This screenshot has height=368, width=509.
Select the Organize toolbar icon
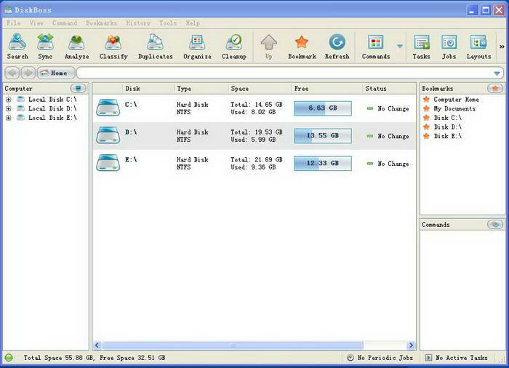pyautogui.click(x=197, y=47)
